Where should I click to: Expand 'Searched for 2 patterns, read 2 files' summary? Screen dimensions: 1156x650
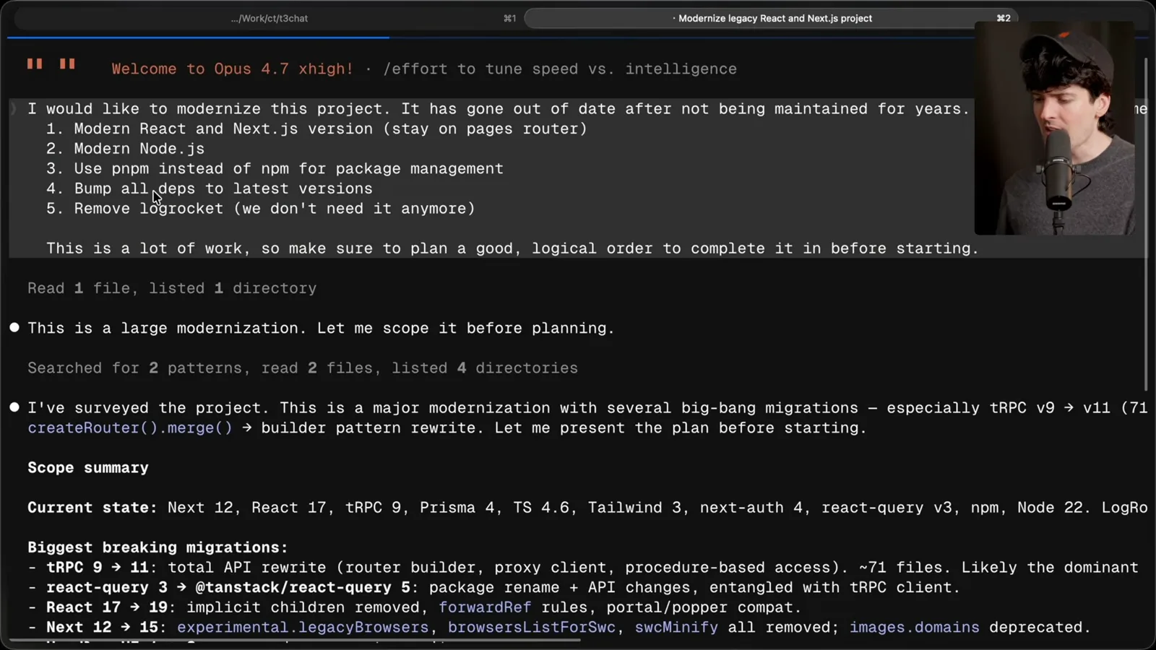click(303, 368)
